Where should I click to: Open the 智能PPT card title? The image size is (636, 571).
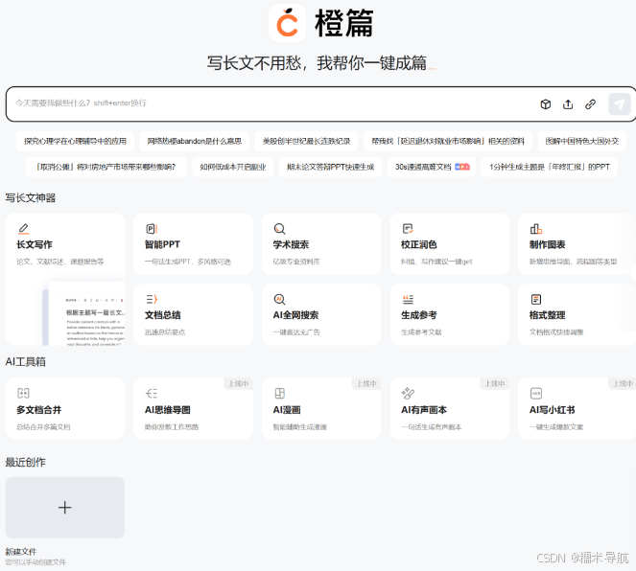pos(162,244)
